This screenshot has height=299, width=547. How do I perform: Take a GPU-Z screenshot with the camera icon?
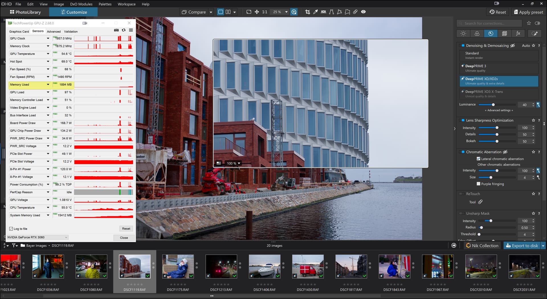(116, 30)
